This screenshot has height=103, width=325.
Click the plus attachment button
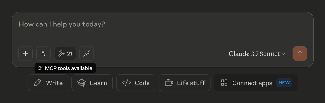(25, 54)
